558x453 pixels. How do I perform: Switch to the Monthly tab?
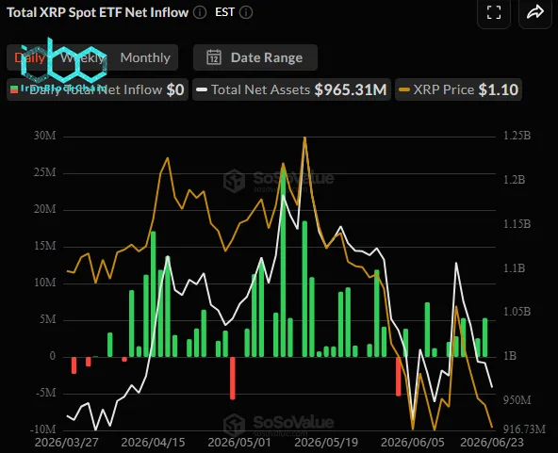145,57
